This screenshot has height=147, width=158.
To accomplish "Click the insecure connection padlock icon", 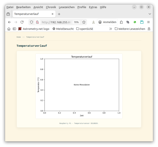I will pyautogui.click(x=37, y=22).
